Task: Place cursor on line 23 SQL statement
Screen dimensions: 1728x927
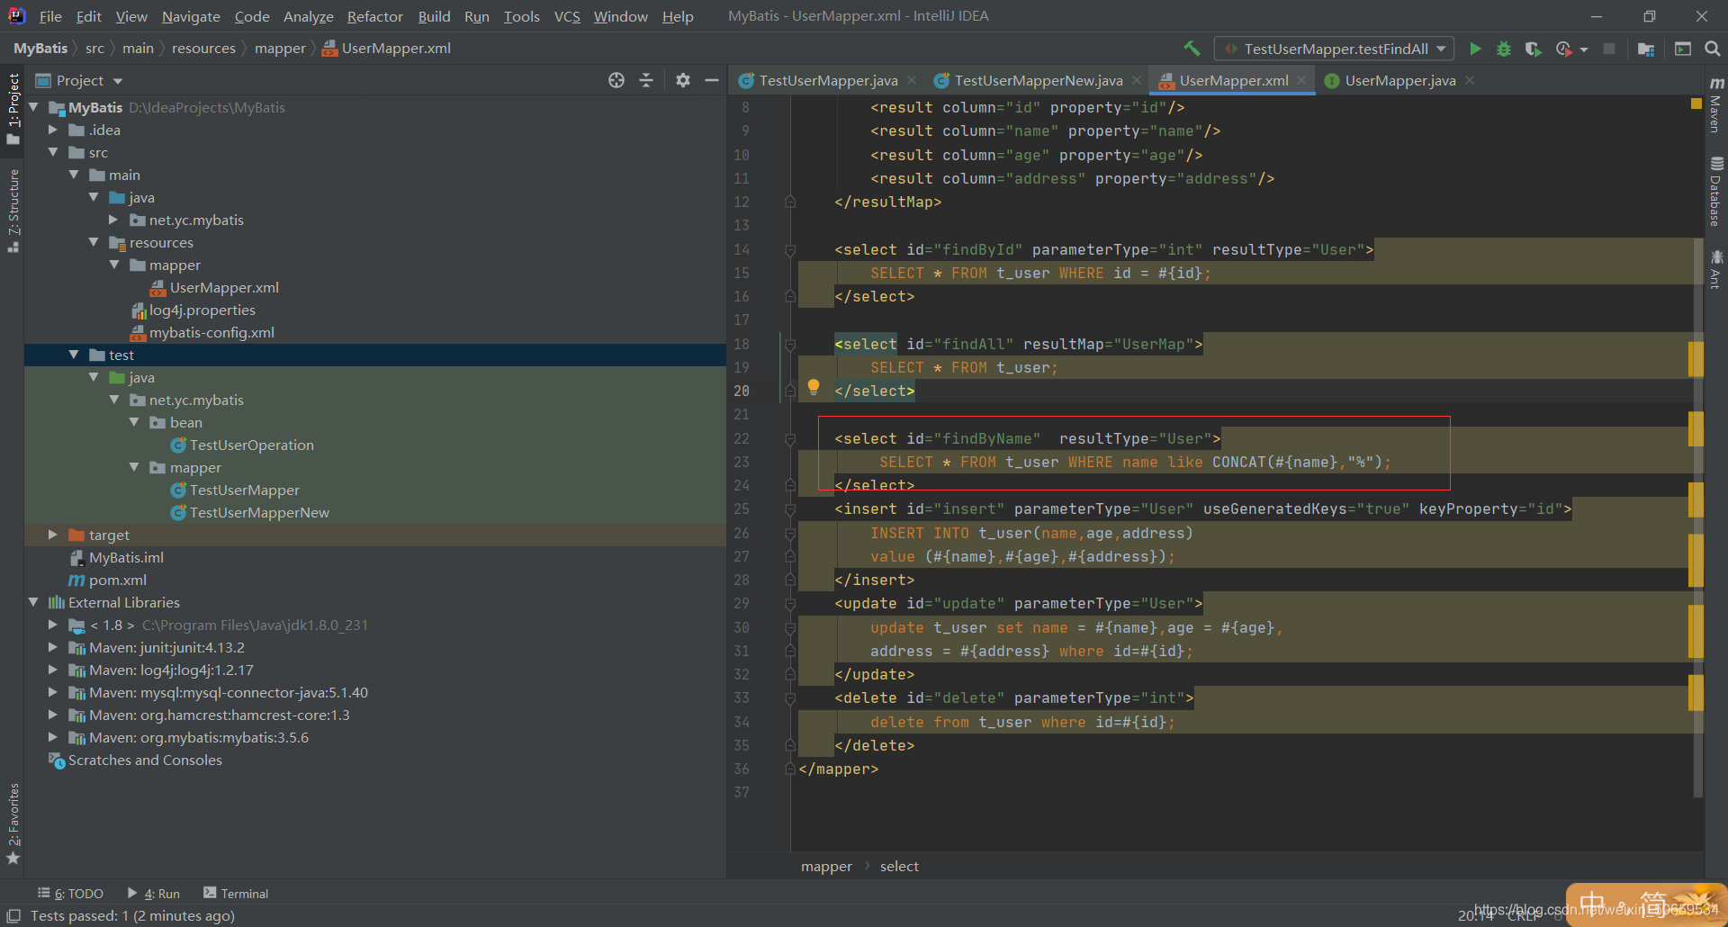Action: 1134,462
